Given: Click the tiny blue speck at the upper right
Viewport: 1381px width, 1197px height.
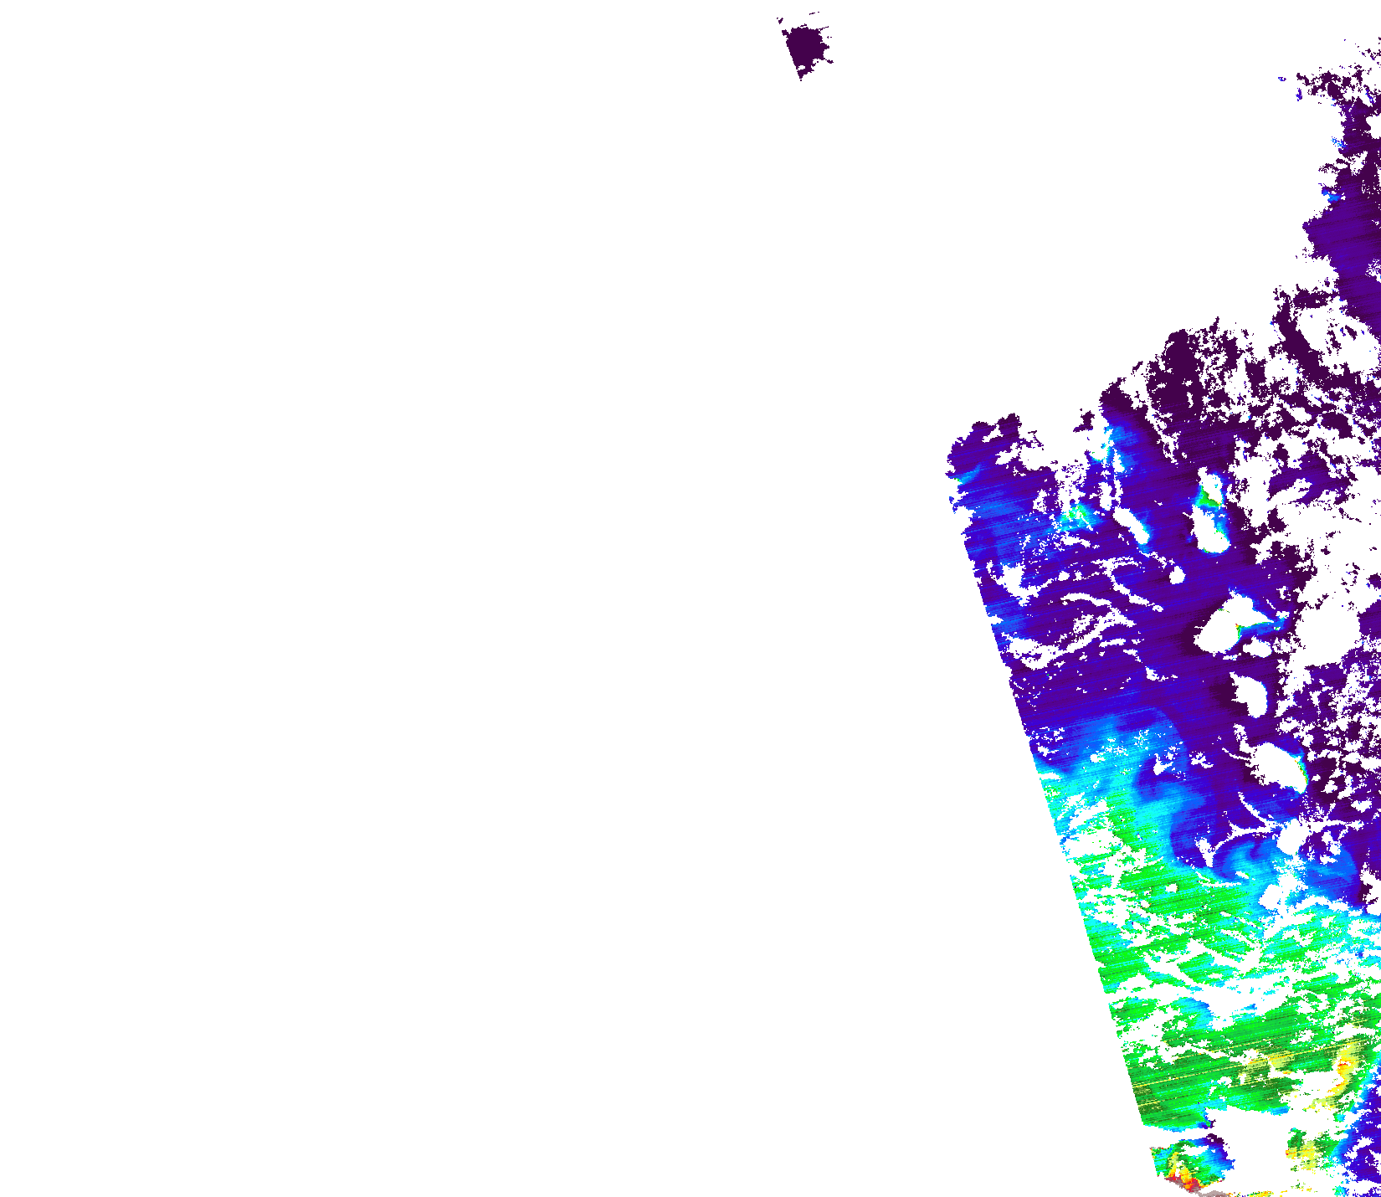Looking at the screenshot, I should tap(1281, 79).
